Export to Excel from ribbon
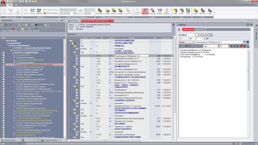The height and width of the screenshot is (145, 258). (188, 11)
